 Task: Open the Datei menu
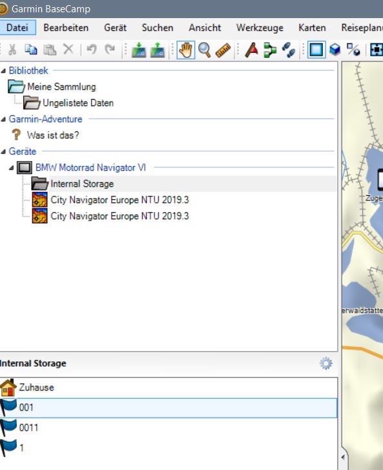point(17,28)
